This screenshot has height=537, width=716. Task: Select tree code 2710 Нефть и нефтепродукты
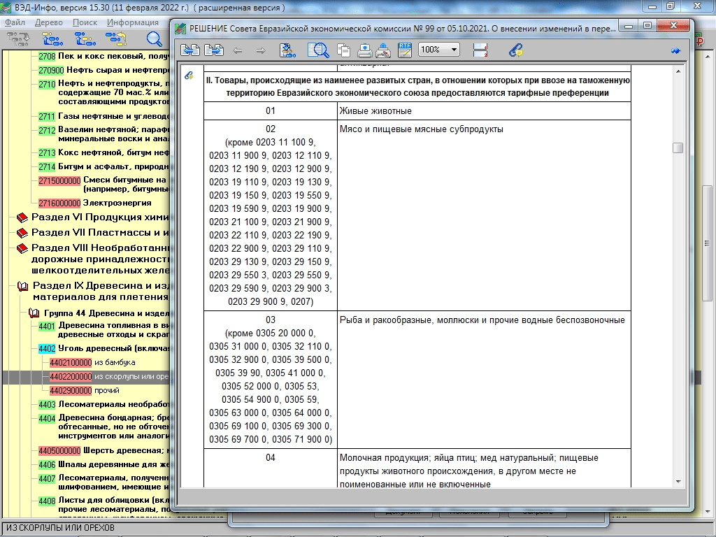pos(47,84)
